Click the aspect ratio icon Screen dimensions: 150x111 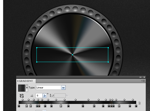[52, 95]
